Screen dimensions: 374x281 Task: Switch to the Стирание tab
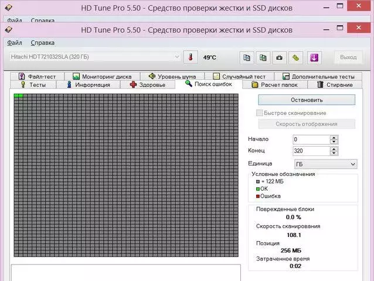pos(335,84)
